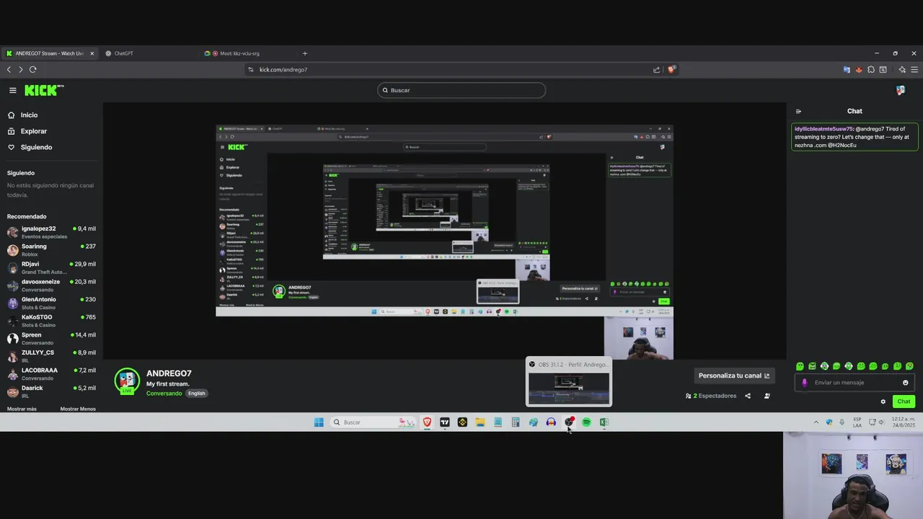Open the MetaMask fox extension icon

(x=859, y=70)
